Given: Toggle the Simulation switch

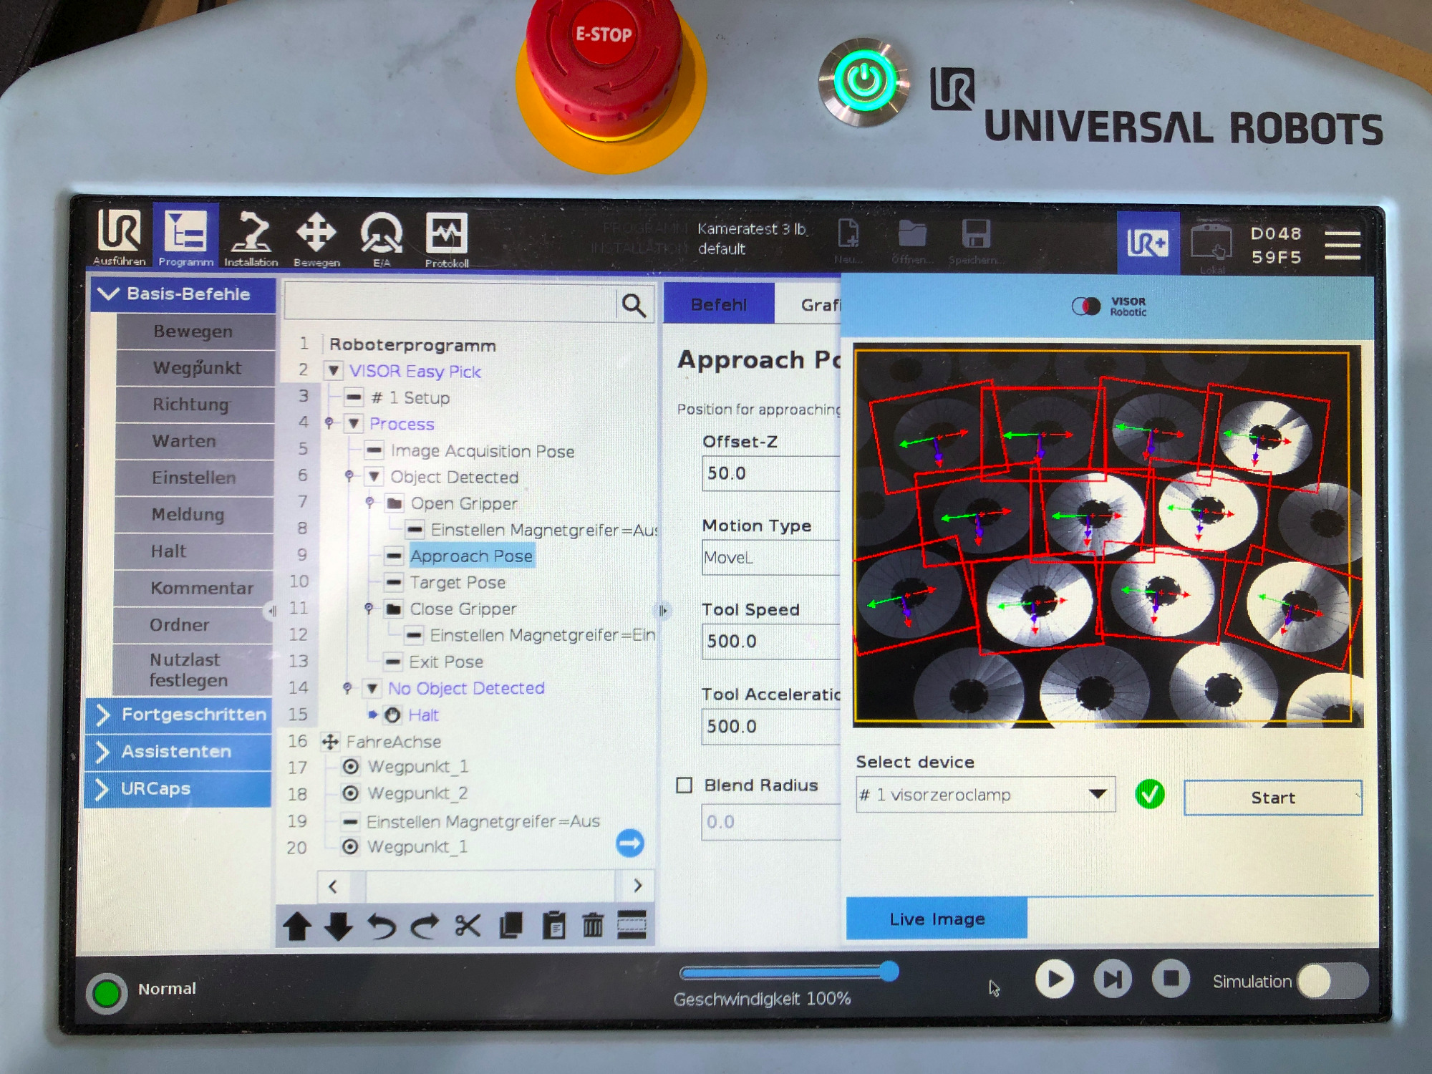Looking at the screenshot, I should tap(1332, 981).
